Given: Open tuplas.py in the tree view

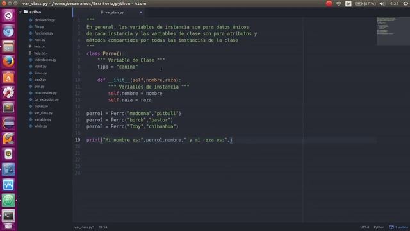Looking at the screenshot, I should point(41,107).
